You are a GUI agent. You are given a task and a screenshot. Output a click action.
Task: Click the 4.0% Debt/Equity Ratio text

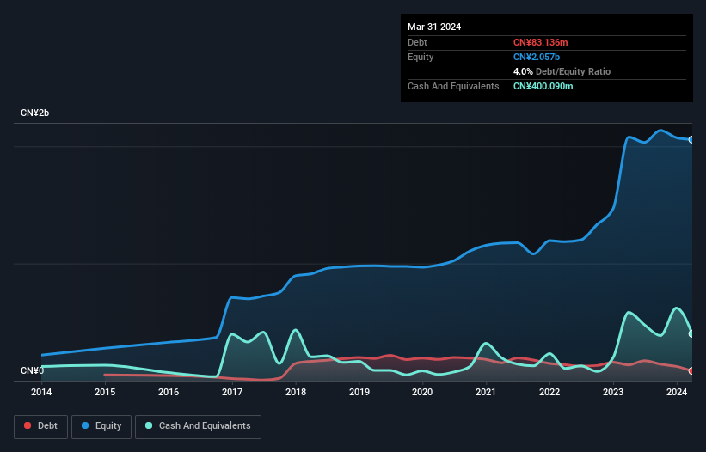click(x=562, y=71)
